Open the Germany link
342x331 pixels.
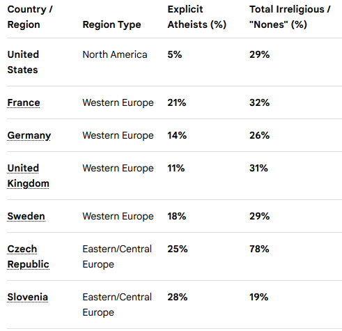click(x=29, y=135)
